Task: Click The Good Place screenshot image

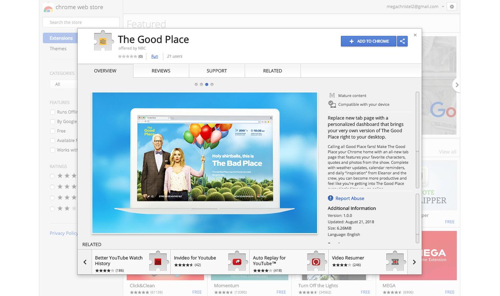Action: coord(205,163)
